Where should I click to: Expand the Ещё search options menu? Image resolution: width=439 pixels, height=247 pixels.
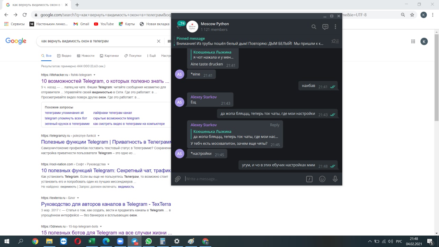point(151,56)
